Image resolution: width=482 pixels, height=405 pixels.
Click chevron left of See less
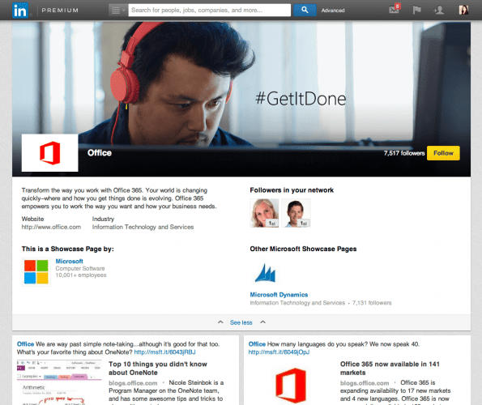[x=220, y=322]
